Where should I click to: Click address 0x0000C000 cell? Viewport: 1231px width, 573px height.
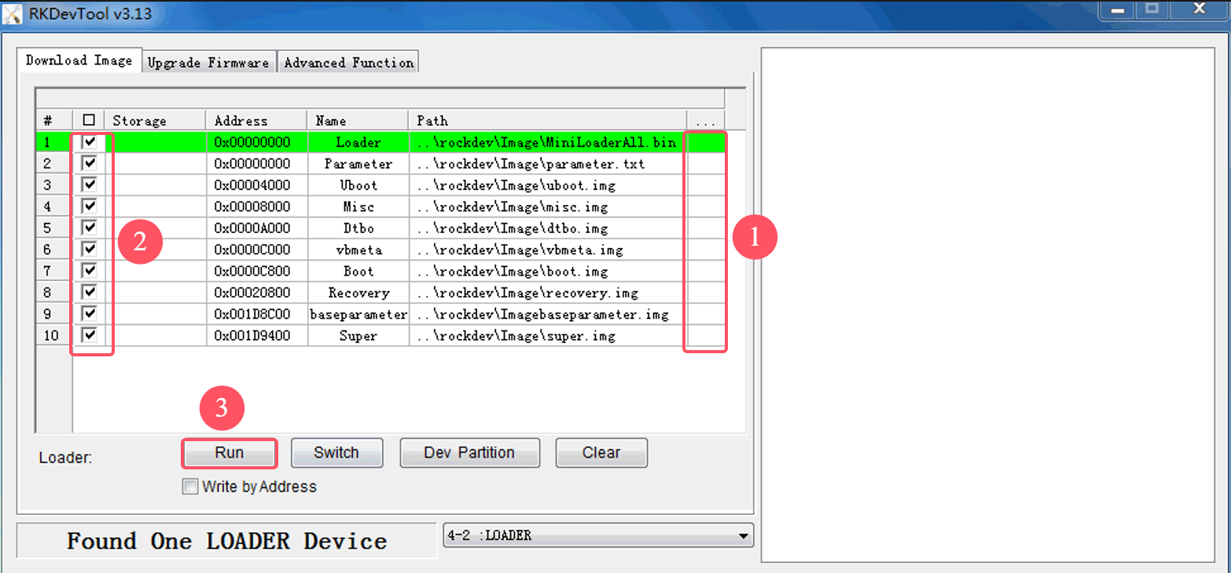coord(256,250)
